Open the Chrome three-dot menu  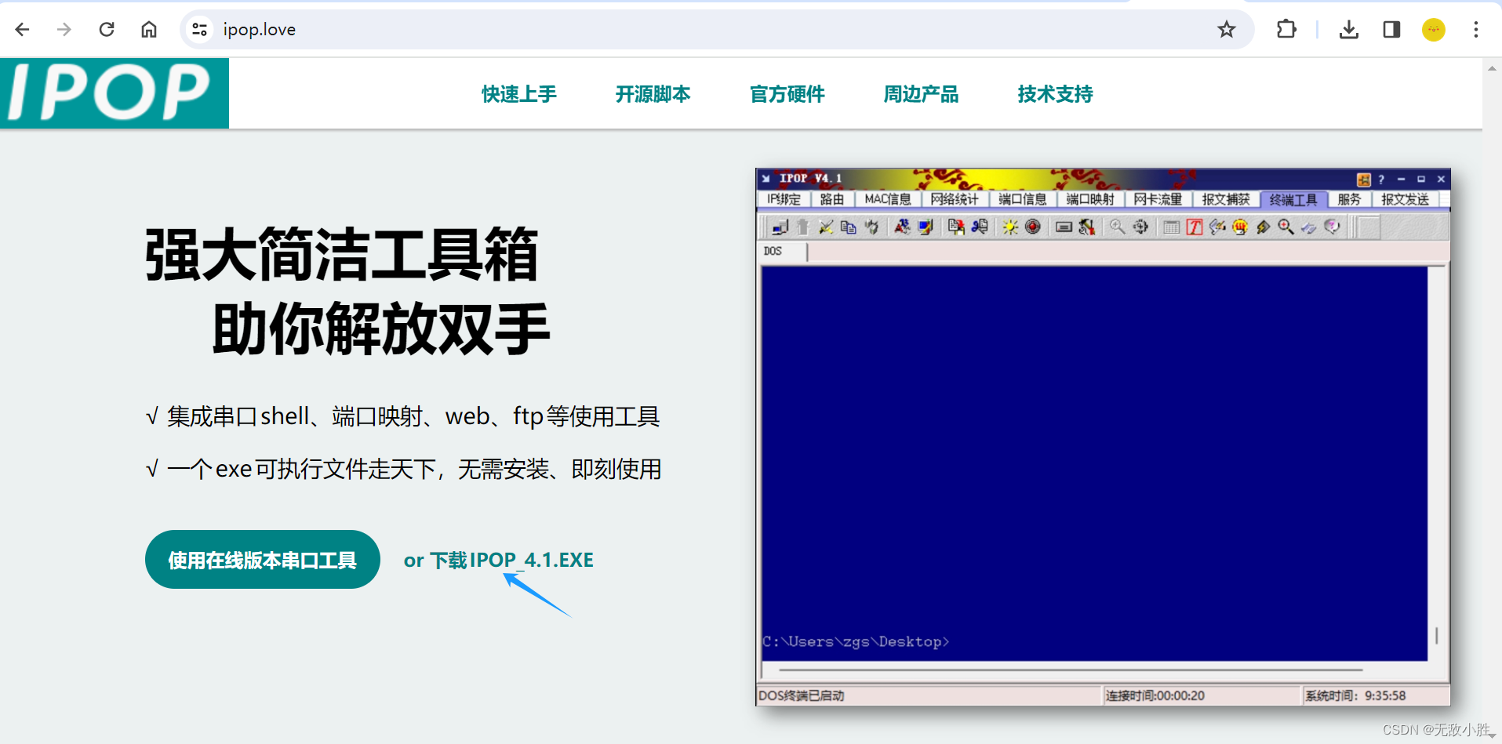pos(1476,30)
